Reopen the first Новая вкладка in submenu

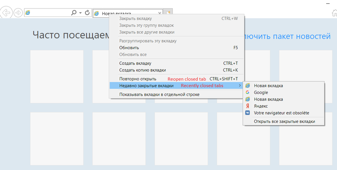click(x=283, y=86)
